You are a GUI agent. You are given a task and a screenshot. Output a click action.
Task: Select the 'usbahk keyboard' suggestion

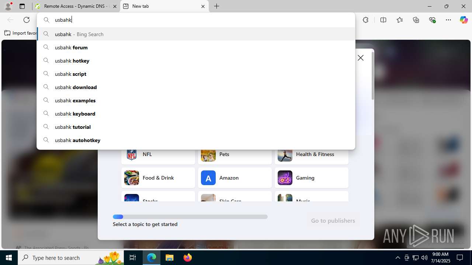(196, 114)
